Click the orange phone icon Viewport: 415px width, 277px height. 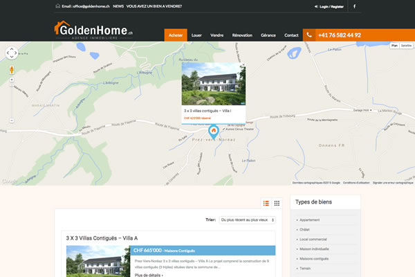[x=309, y=35]
